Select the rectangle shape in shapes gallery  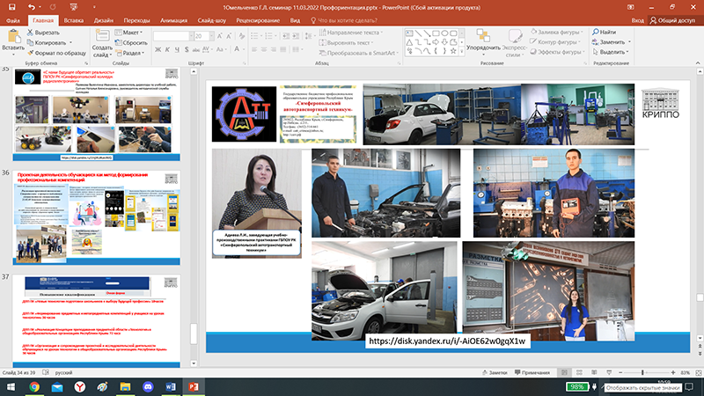tap(436, 33)
